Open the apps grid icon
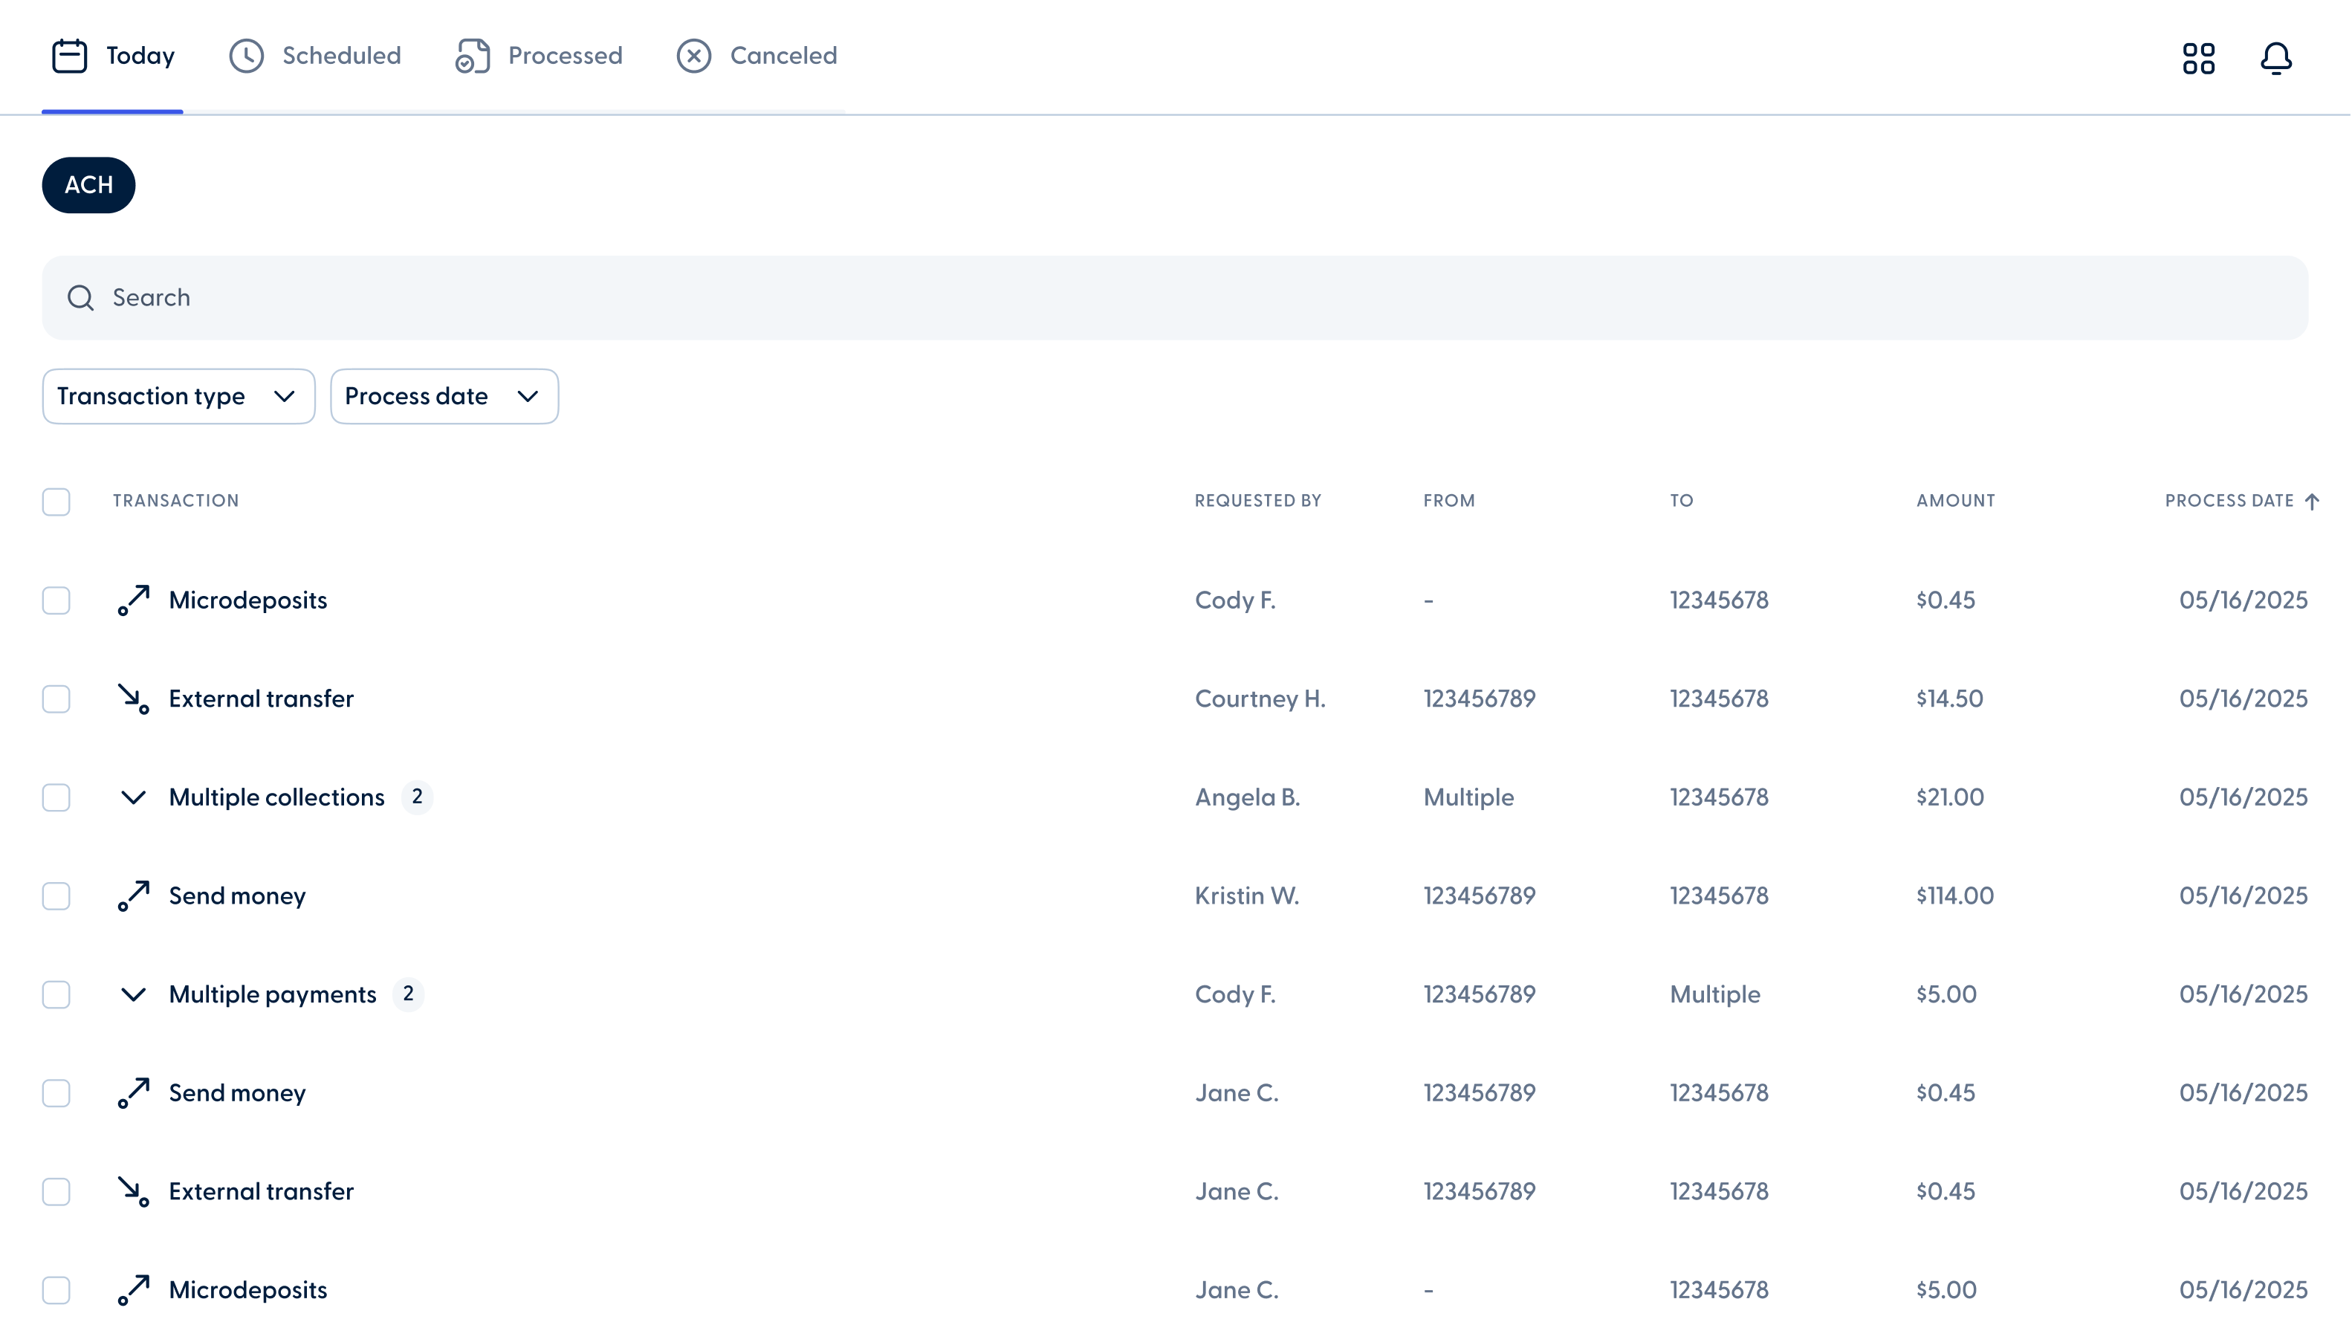Viewport: 2352px width, 1325px height. click(x=2199, y=59)
